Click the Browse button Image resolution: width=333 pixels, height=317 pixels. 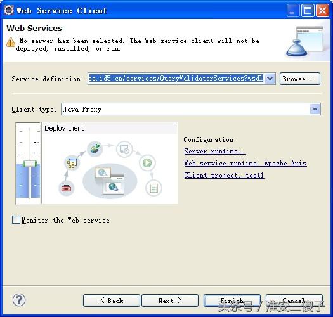[x=299, y=79]
